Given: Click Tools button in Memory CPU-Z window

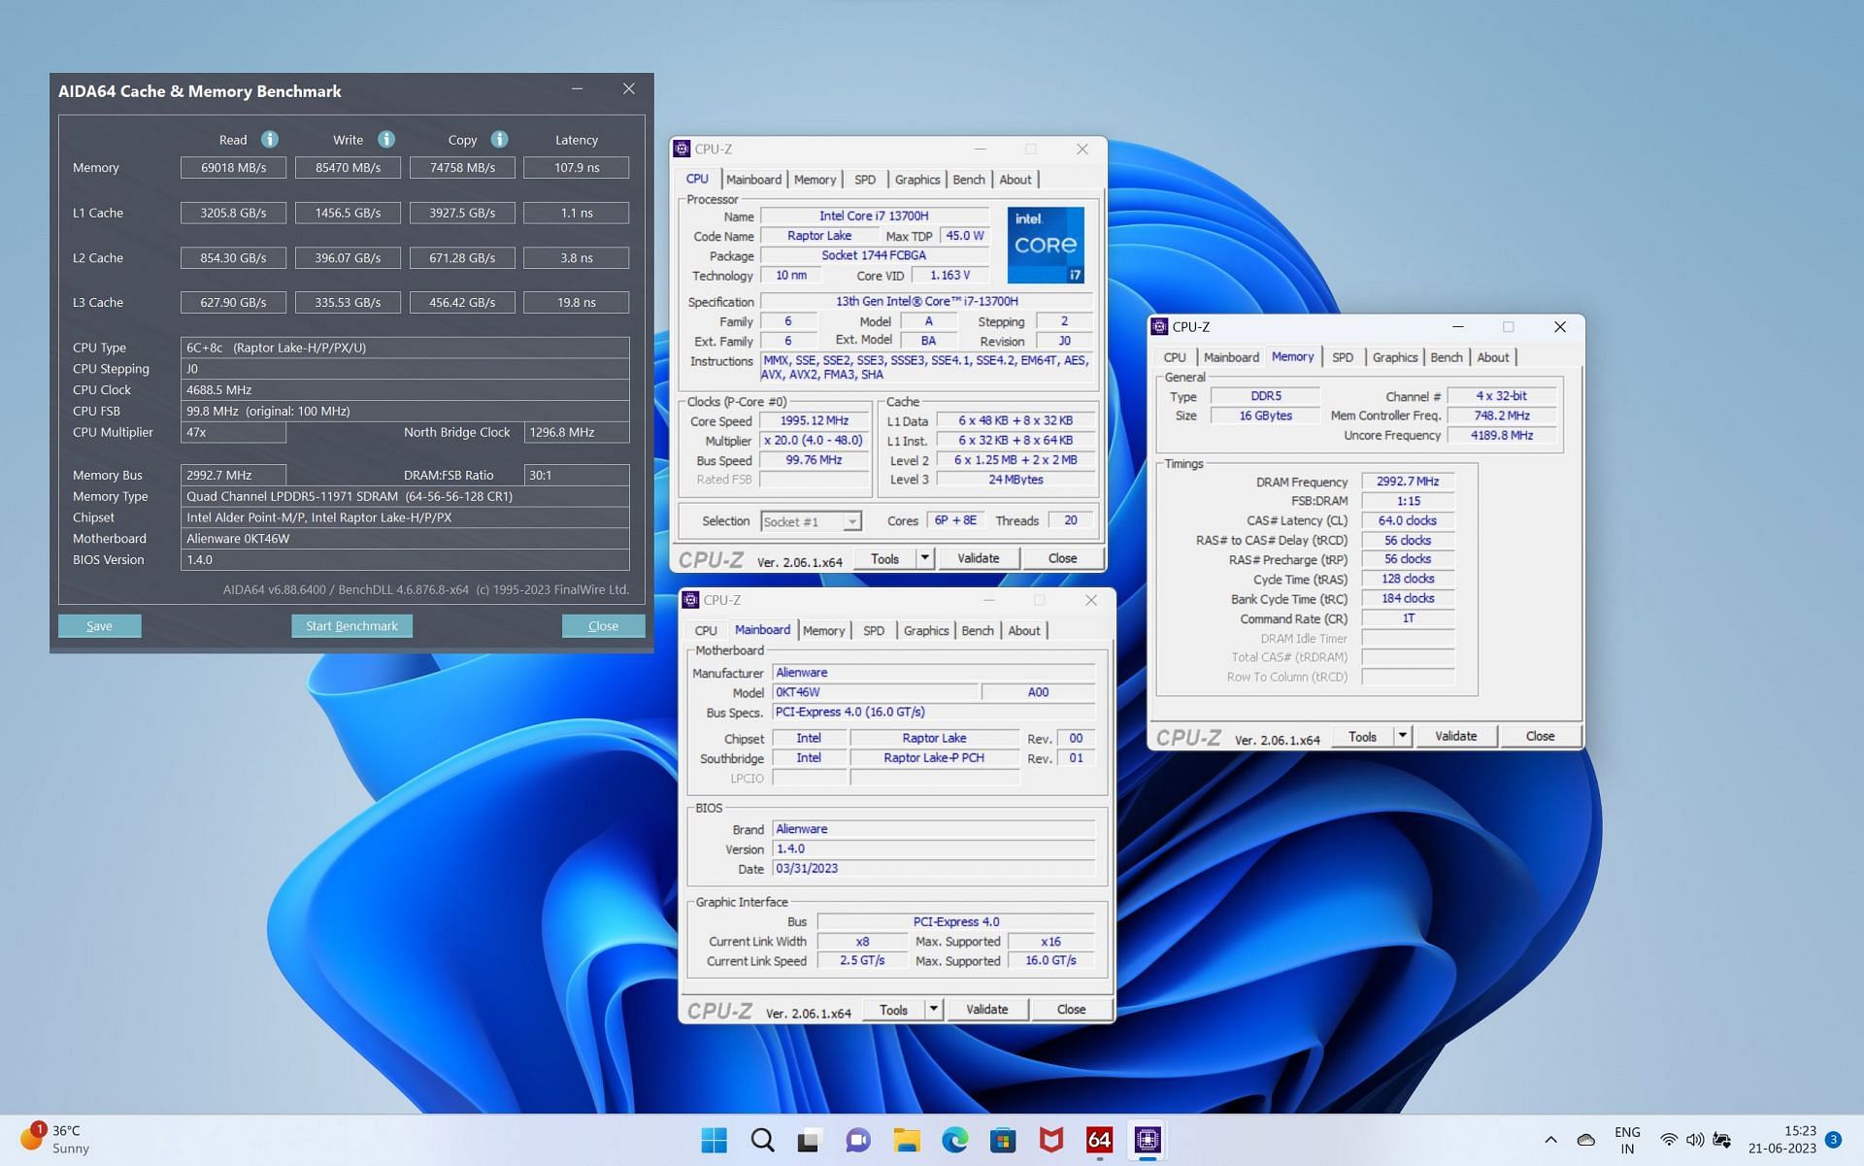Looking at the screenshot, I should [x=1362, y=736].
